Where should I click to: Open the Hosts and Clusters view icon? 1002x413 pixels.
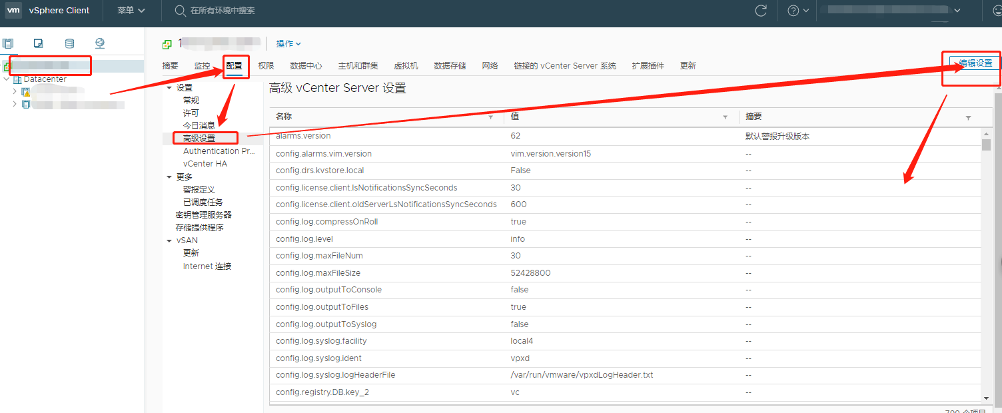(8, 43)
